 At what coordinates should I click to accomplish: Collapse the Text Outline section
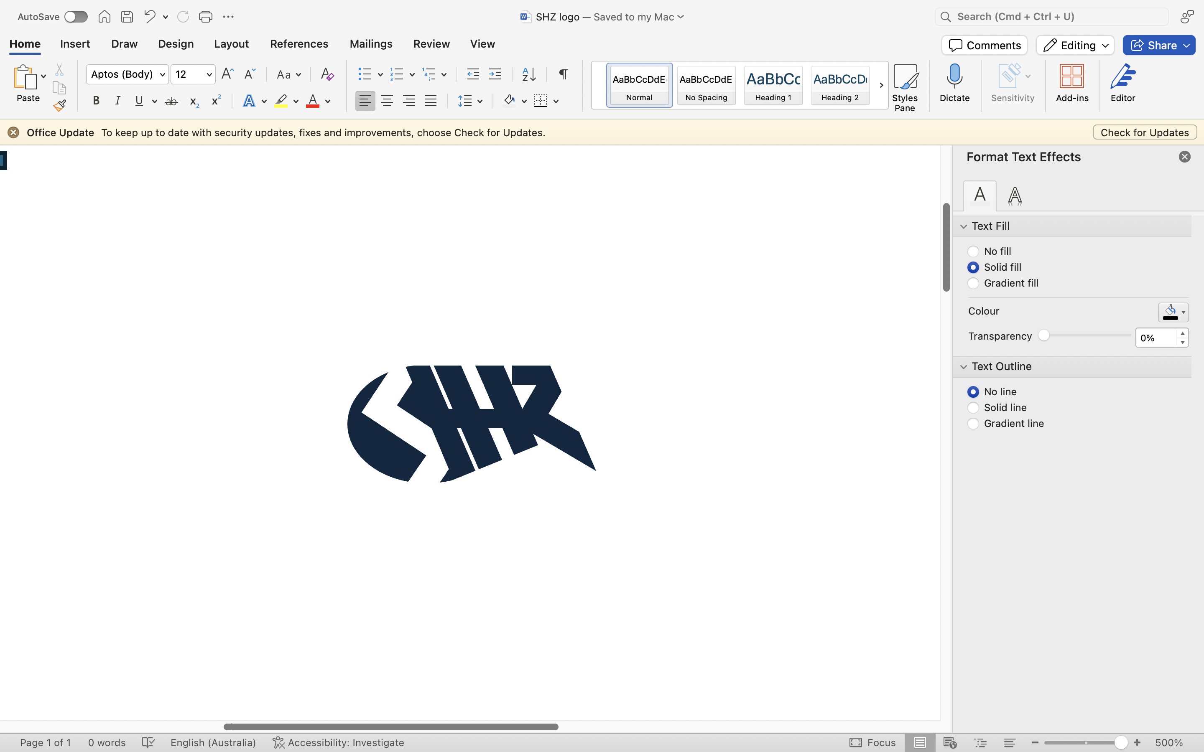[964, 366]
